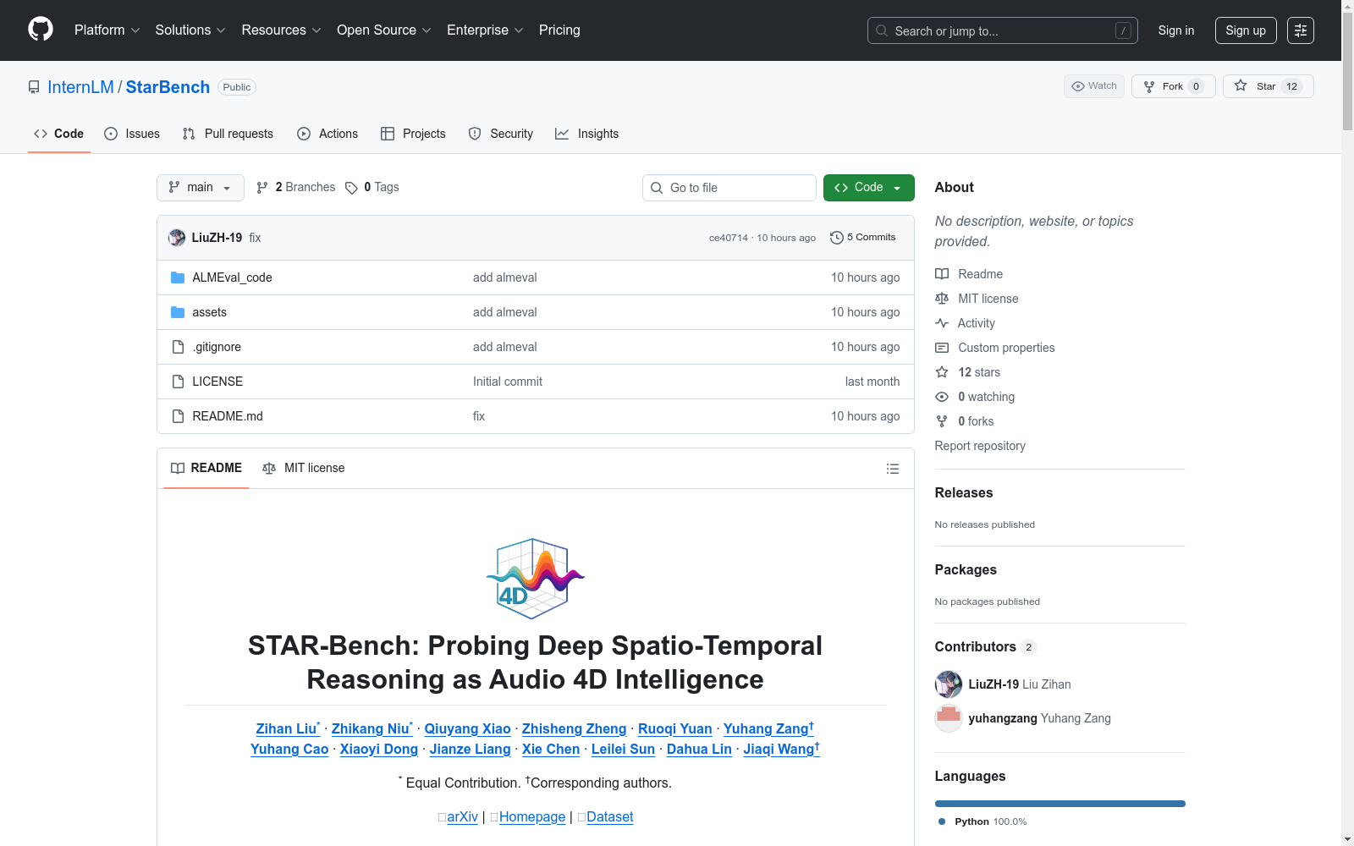Focus the Search or jump to field
The height and width of the screenshot is (846, 1354).
point(1002,30)
